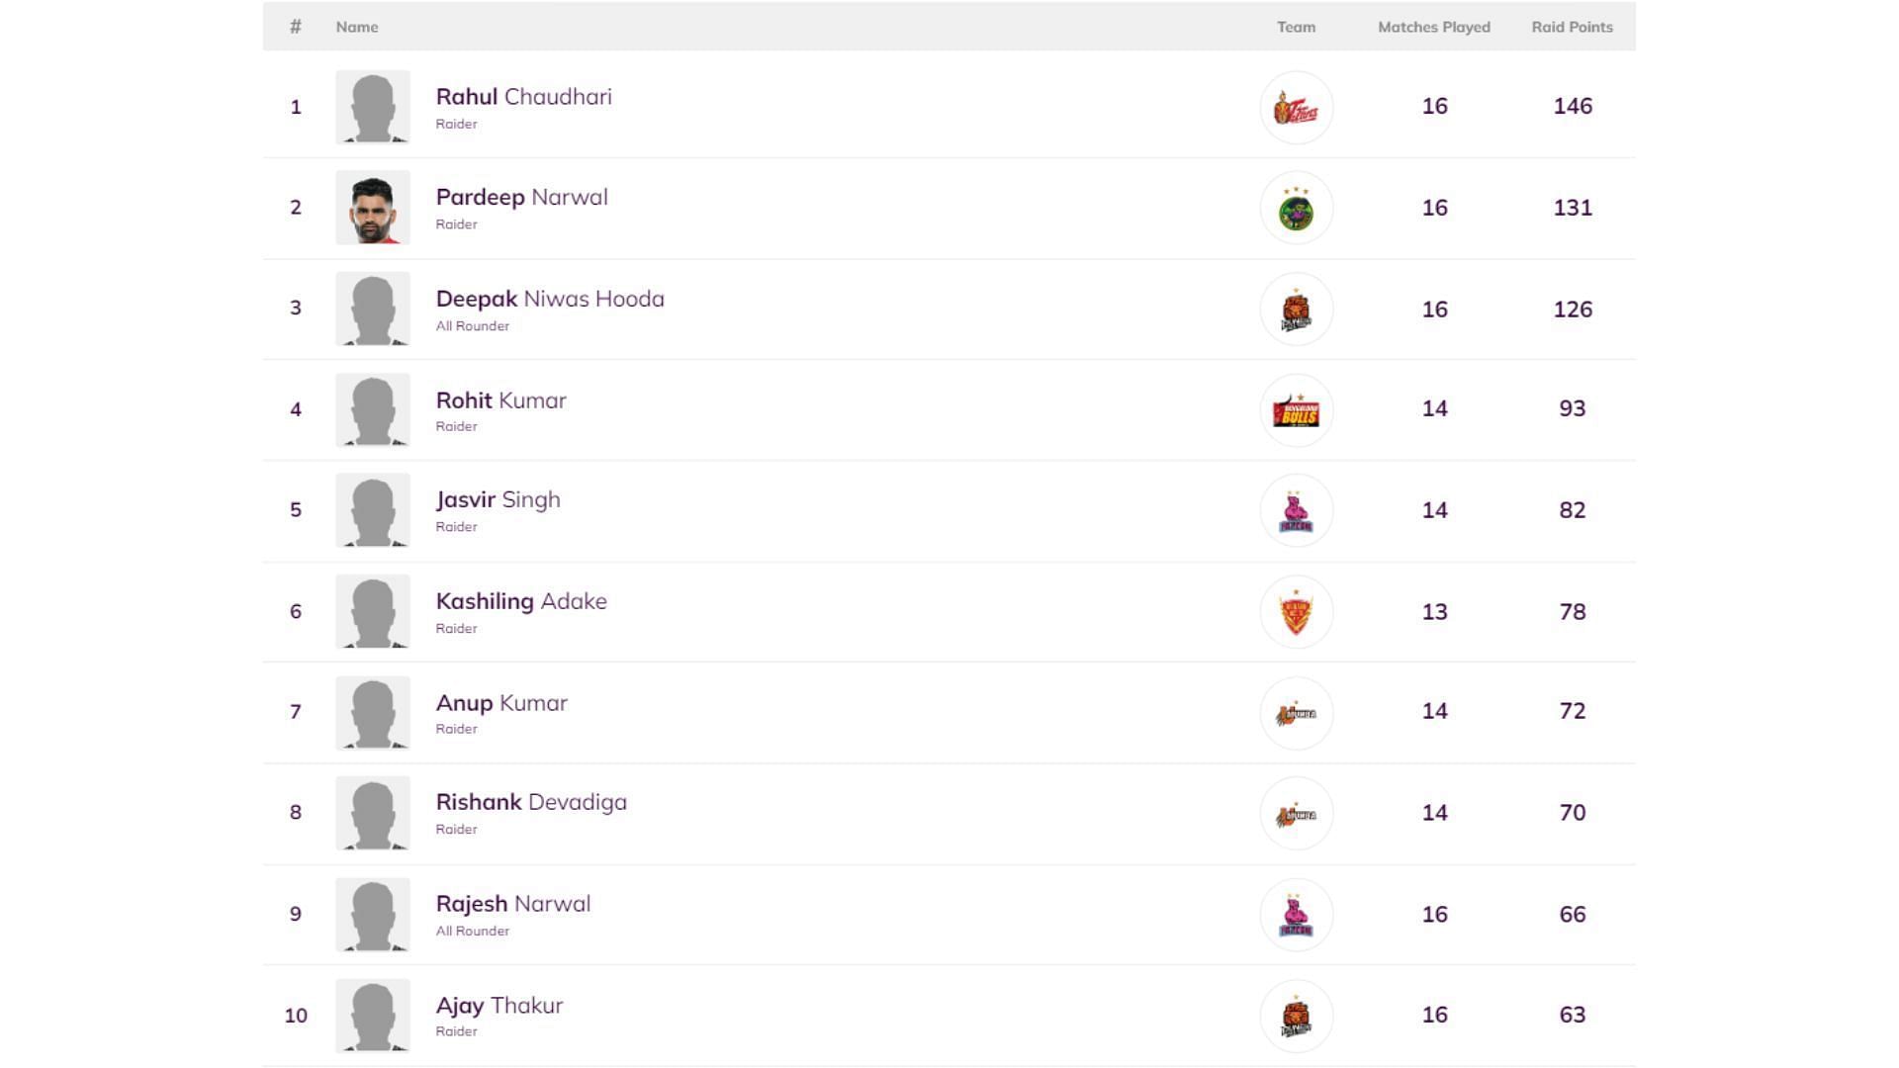Click the team logo in Jasvir Singh's row
The height and width of the screenshot is (1068, 1899).
[1296, 511]
